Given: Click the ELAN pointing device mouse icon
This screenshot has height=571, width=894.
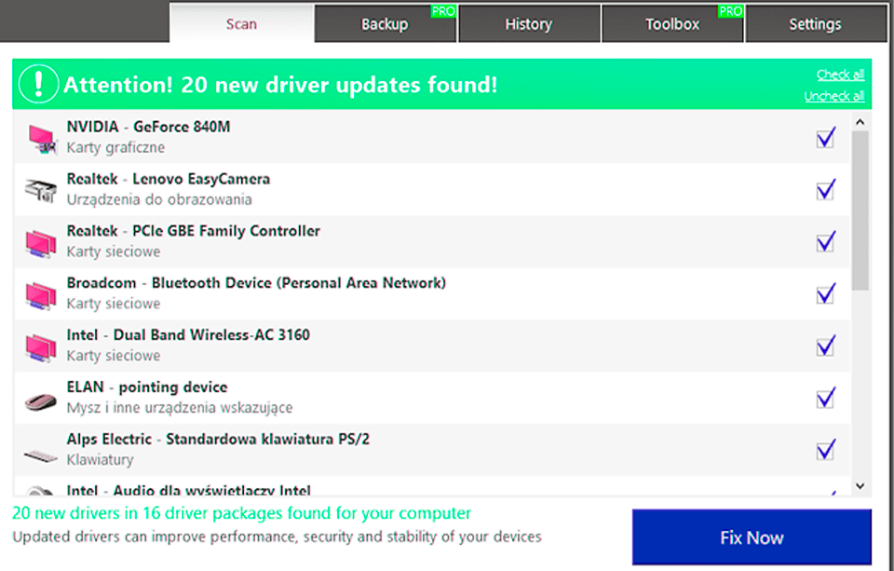Looking at the screenshot, I should (41, 401).
